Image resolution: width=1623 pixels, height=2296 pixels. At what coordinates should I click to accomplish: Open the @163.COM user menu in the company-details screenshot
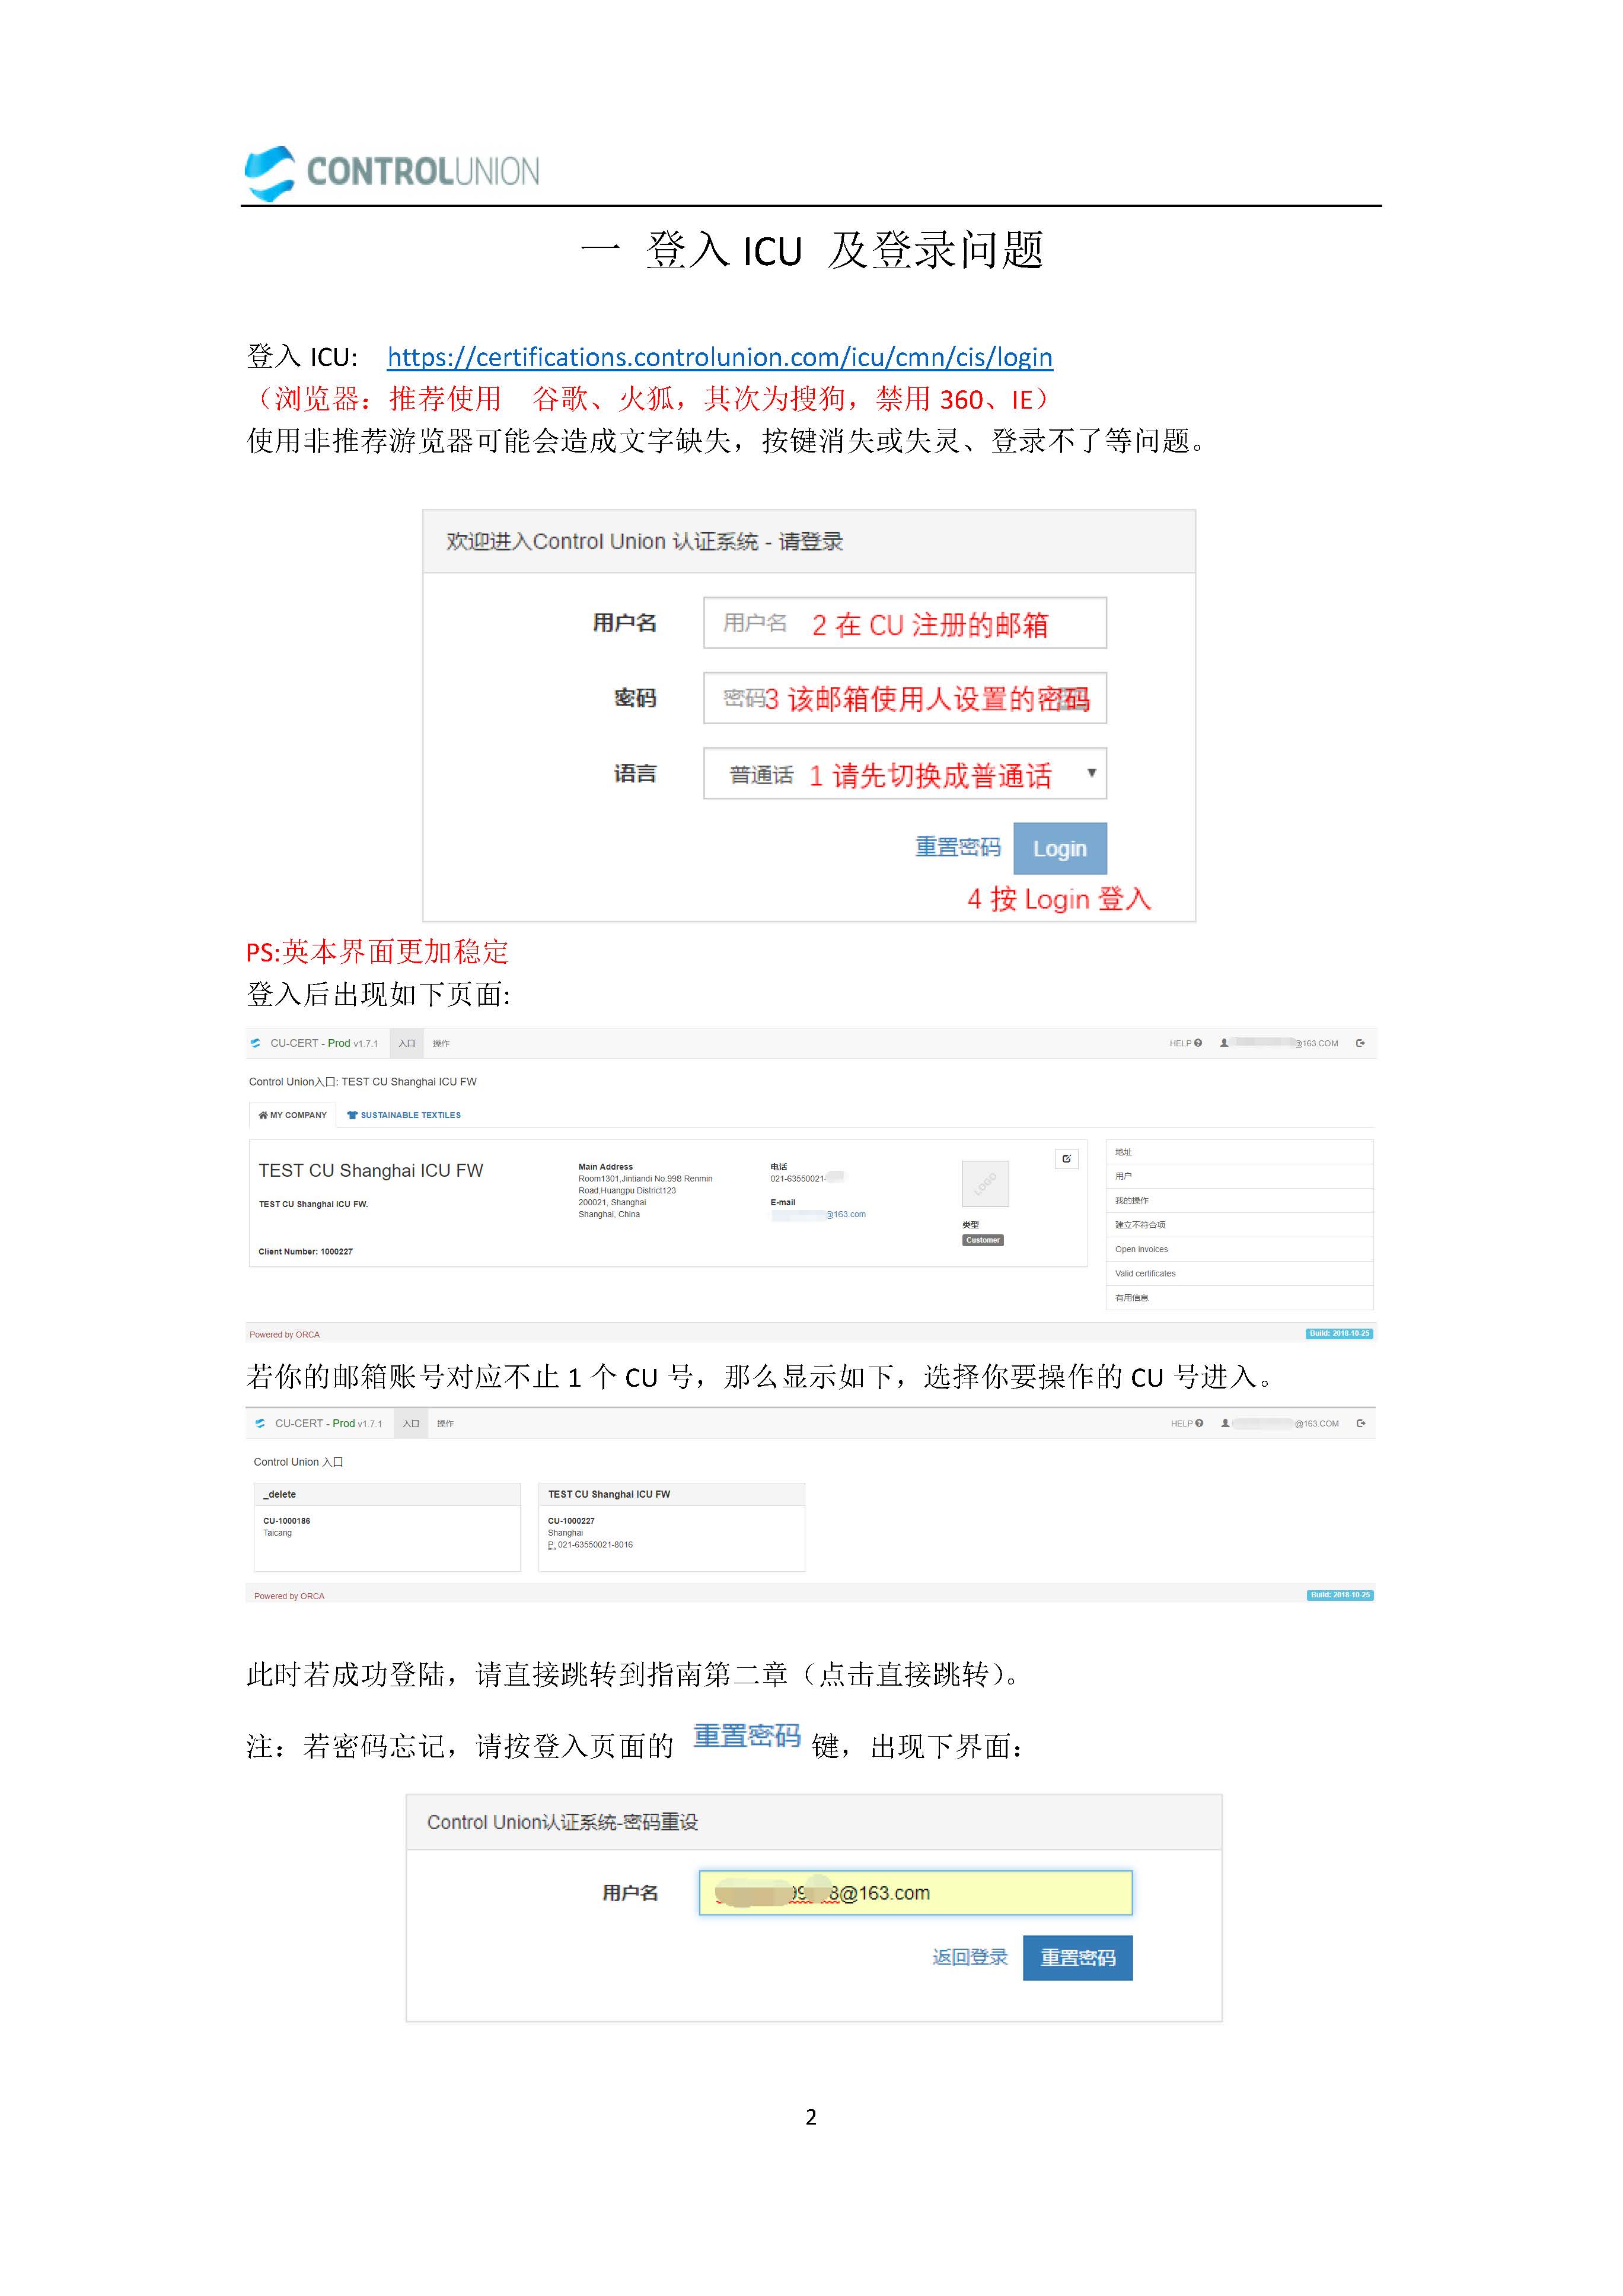click(x=1279, y=1043)
